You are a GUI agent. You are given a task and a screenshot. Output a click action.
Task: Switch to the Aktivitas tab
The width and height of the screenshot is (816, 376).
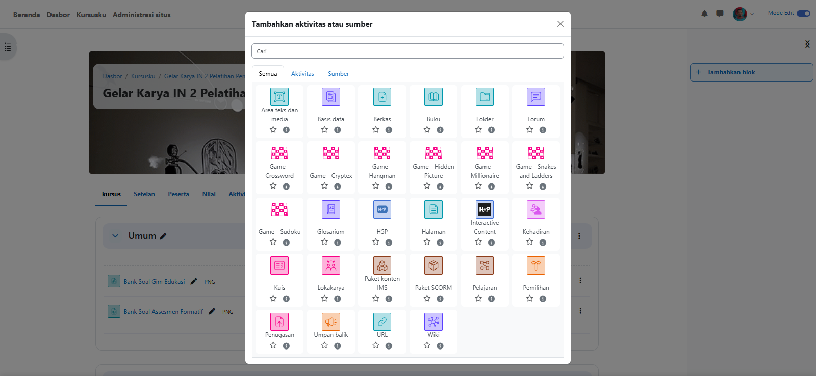302,74
